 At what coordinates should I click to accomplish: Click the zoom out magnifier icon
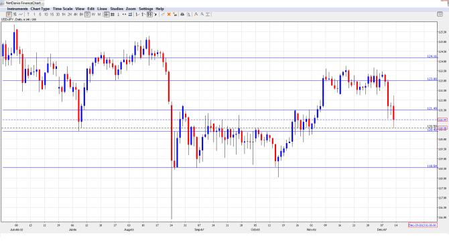(x=202, y=14)
